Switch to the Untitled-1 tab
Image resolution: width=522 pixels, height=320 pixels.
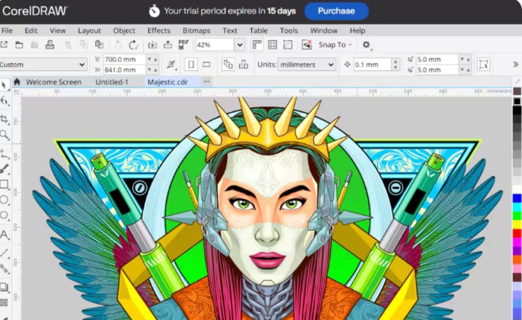click(x=112, y=82)
